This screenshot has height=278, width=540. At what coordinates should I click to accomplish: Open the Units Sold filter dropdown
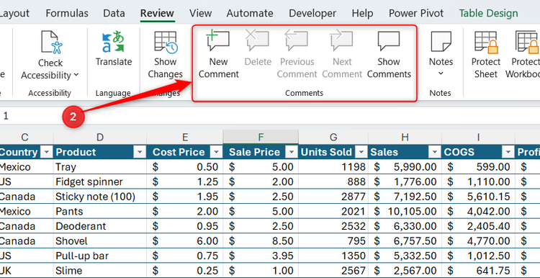(x=361, y=152)
